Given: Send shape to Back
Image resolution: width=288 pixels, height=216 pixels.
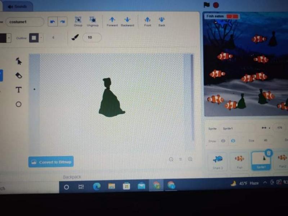Looking at the screenshot, I should click(x=162, y=22).
